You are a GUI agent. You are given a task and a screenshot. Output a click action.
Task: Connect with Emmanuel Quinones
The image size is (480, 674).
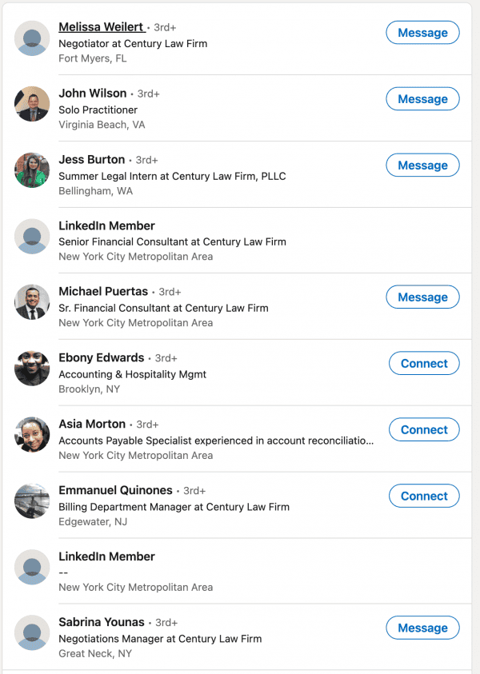tap(424, 497)
